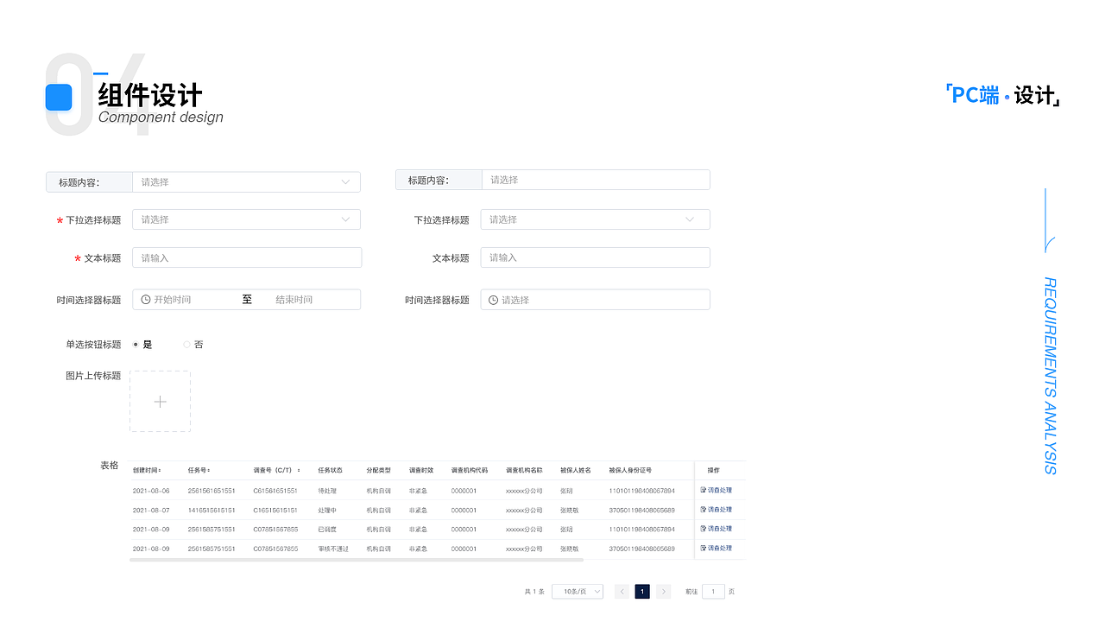Click the plus icon in the image upload box
The image size is (1105, 622).
click(160, 402)
